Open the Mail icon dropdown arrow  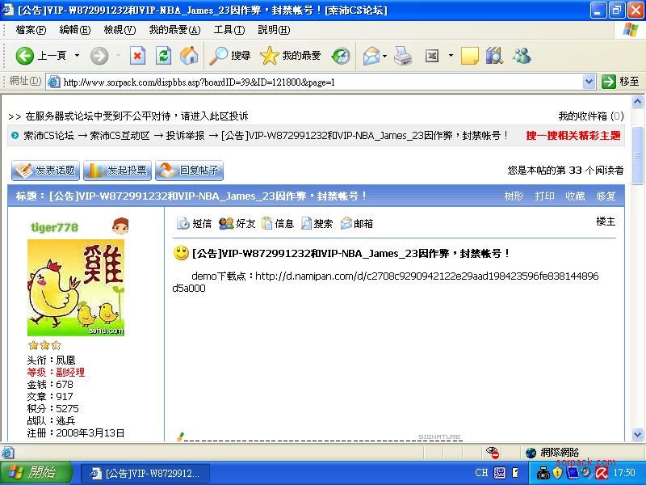pyautogui.click(x=384, y=56)
